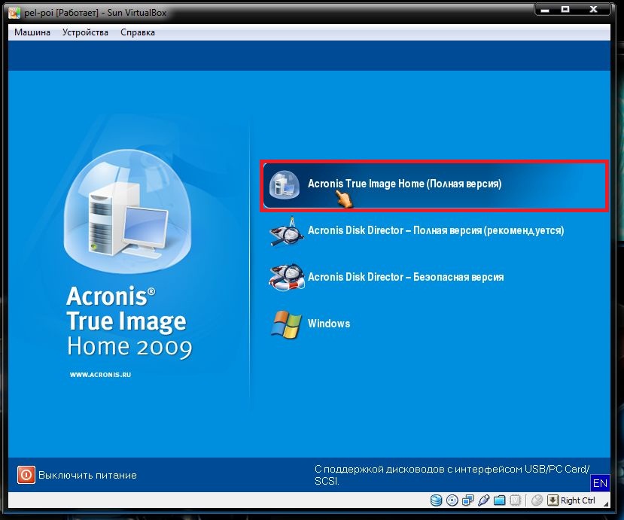Screen dimensions: 624x520
Task: Click the red power-off icon
Action: click(26, 475)
